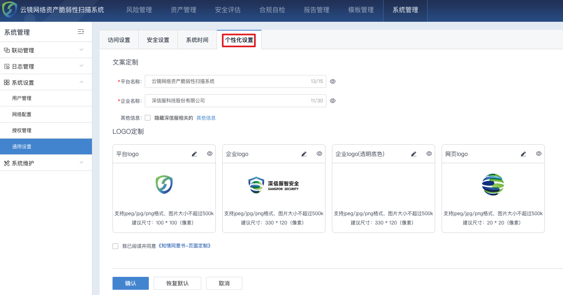This screenshot has height=295, width=563.
Task: Edit the 企业logo with pencil icon
Action: 304,154
